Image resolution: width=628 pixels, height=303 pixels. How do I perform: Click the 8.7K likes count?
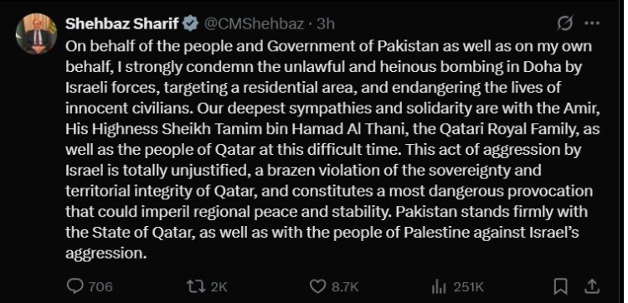345,286
